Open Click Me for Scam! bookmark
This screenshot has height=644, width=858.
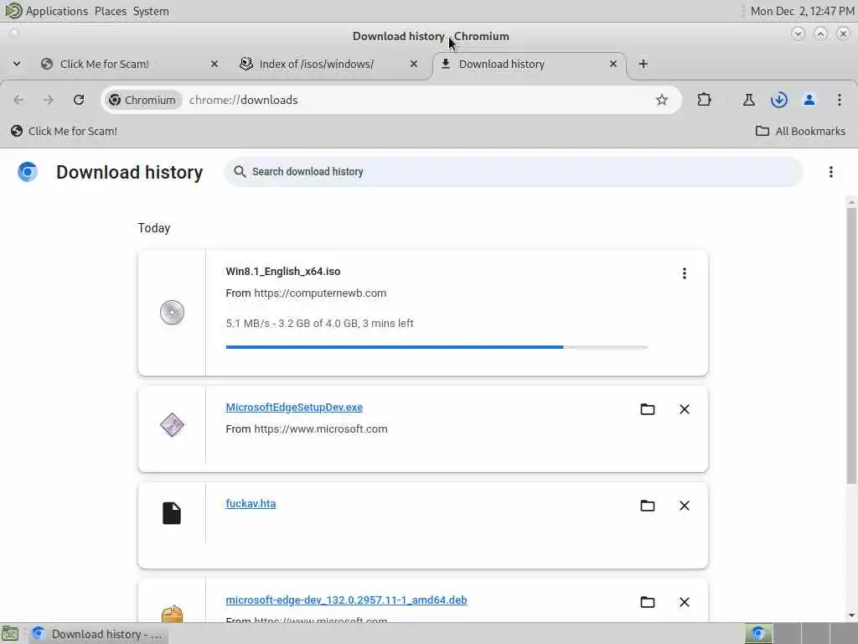(64, 131)
